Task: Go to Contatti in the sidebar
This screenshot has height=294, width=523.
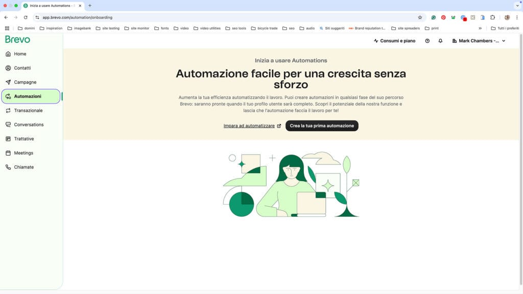Action: (x=22, y=68)
